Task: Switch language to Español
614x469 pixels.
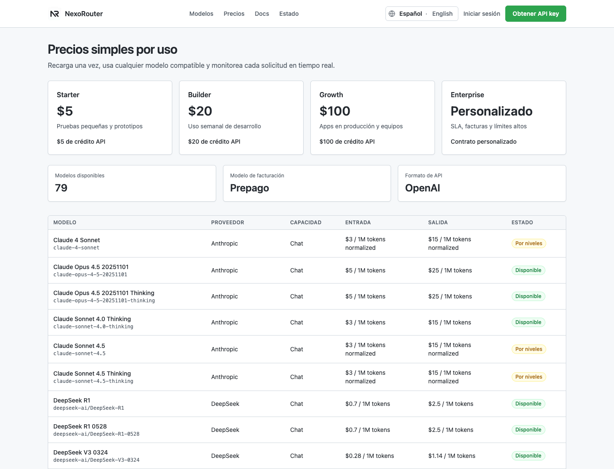Action: coord(411,14)
